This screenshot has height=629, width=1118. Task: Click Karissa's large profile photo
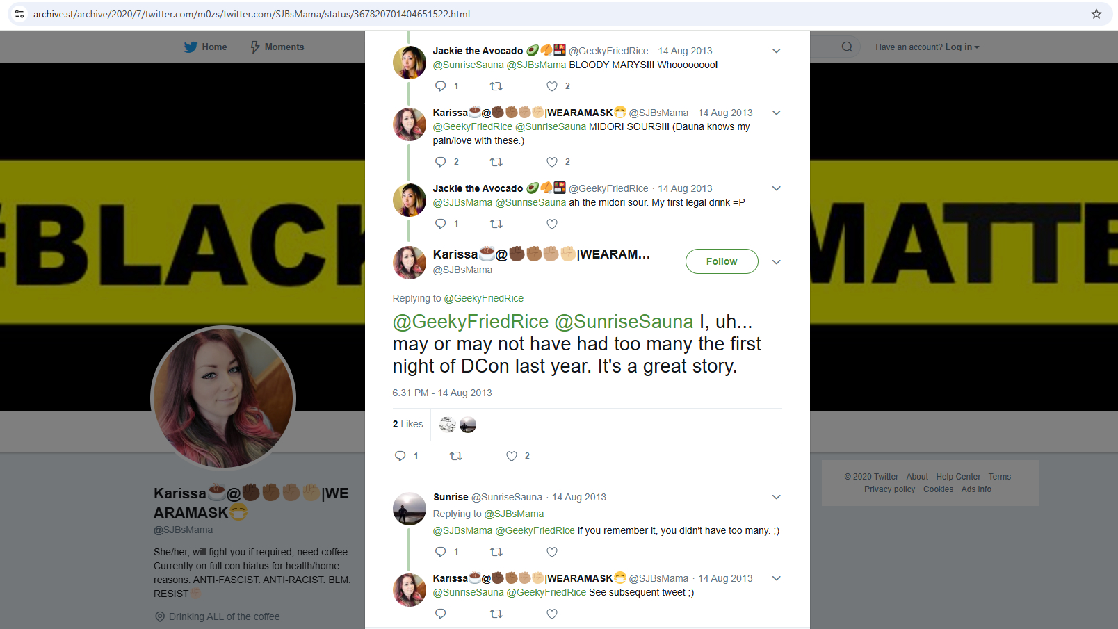(x=223, y=398)
